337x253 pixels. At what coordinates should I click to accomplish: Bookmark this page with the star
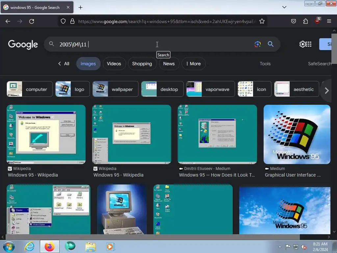click(x=262, y=21)
